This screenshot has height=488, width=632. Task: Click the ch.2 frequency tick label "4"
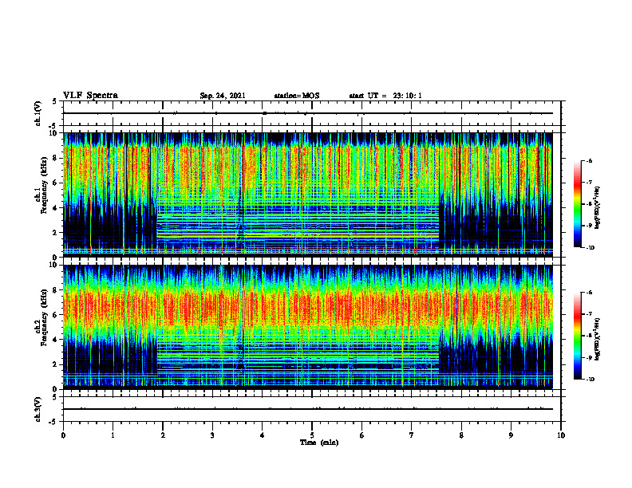56,340
